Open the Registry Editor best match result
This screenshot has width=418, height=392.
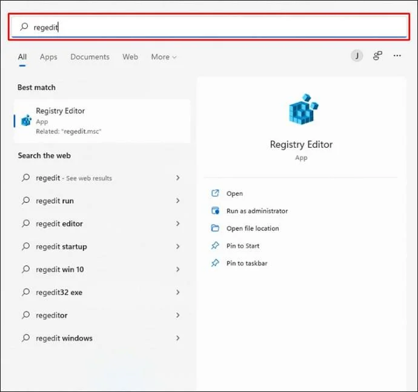pyautogui.click(x=102, y=121)
